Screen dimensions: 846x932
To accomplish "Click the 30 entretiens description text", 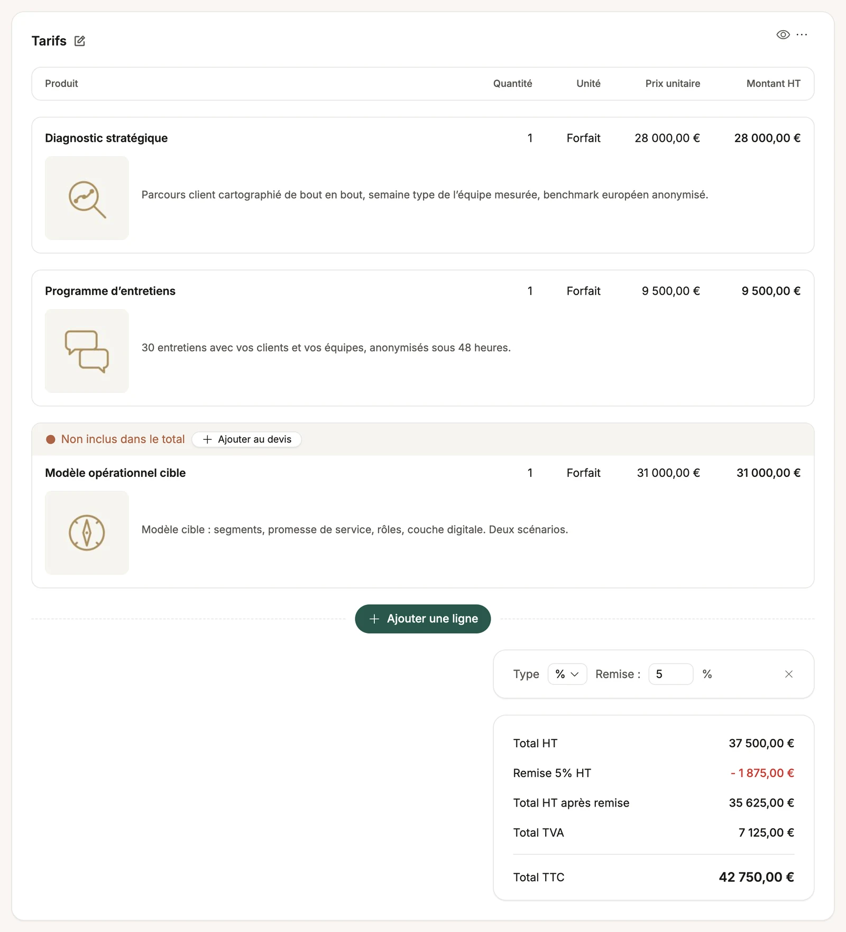I will (x=326, y=348).
